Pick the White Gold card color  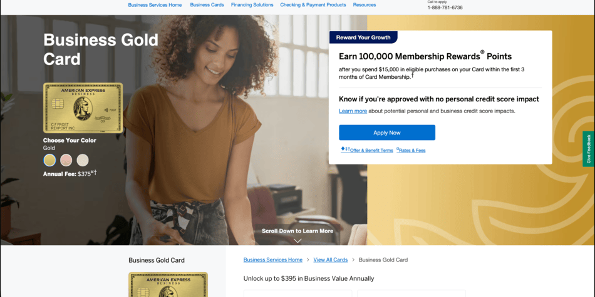coord(83,160)
